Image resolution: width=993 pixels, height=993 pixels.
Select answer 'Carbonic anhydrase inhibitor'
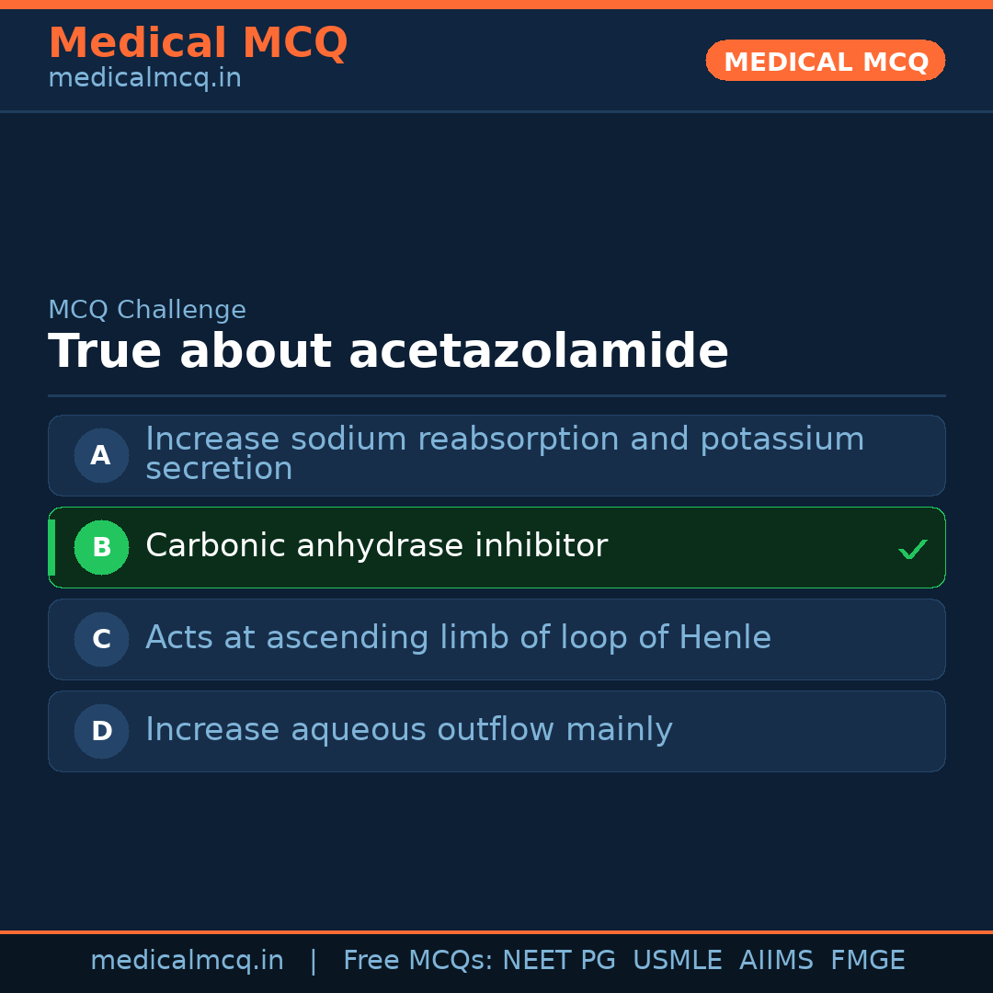click(376, 546)
